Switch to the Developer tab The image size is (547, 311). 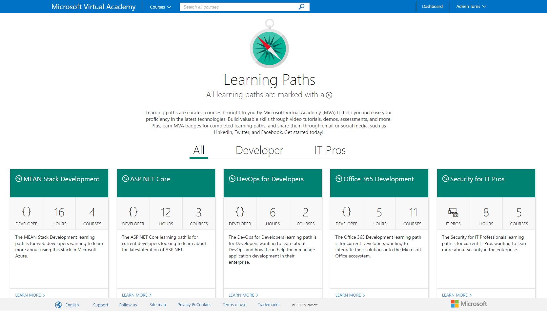(x=259, y=150)
